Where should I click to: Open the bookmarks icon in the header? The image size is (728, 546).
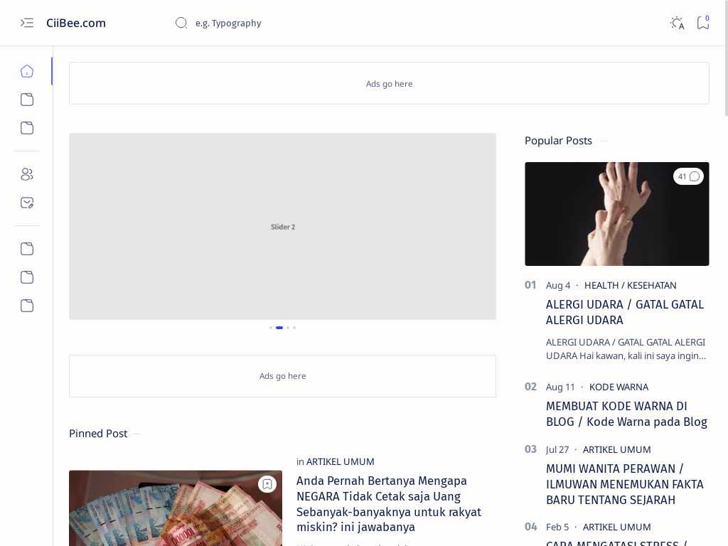click(x=702, y=23)
